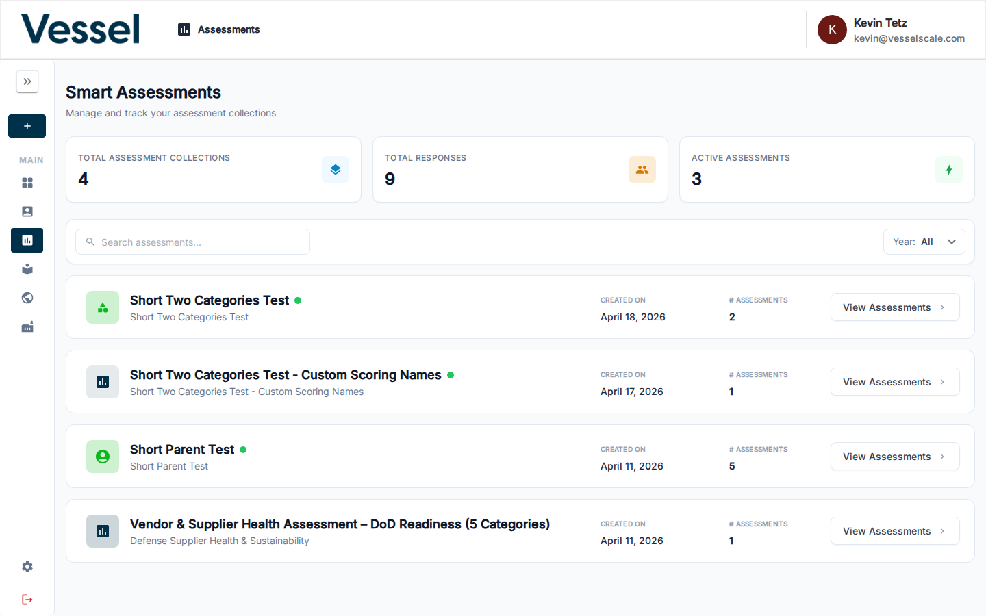986x616 pixels.
Task: Click the search assessments input field
Action: [192, 242]
